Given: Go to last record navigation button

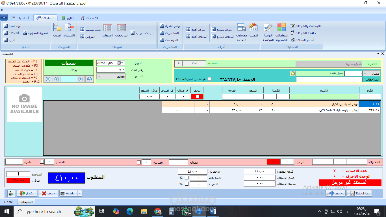Looking at the screenshot, I should (x=89, y=79).
